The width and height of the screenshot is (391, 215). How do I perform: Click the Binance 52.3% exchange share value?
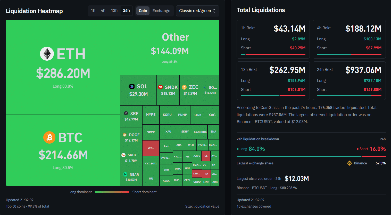381,163
